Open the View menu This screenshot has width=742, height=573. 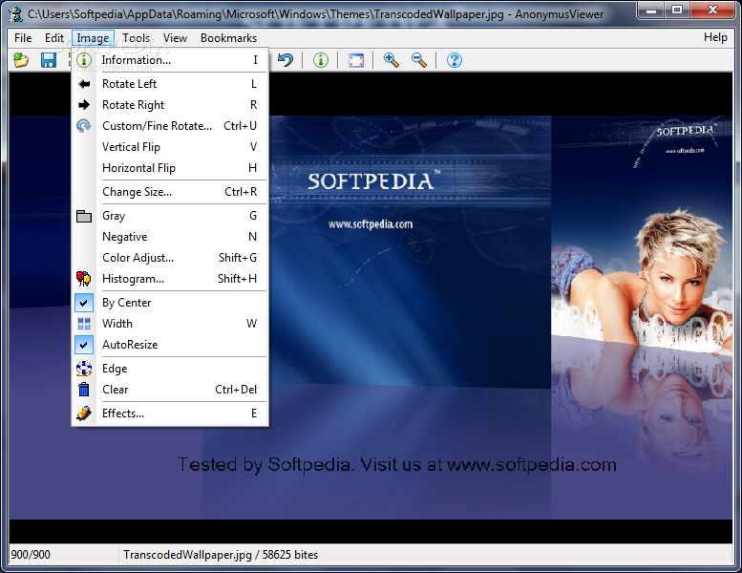[175, 38]
